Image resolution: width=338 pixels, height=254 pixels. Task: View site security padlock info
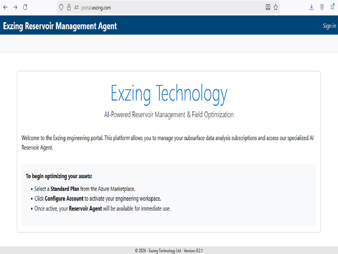69,7
